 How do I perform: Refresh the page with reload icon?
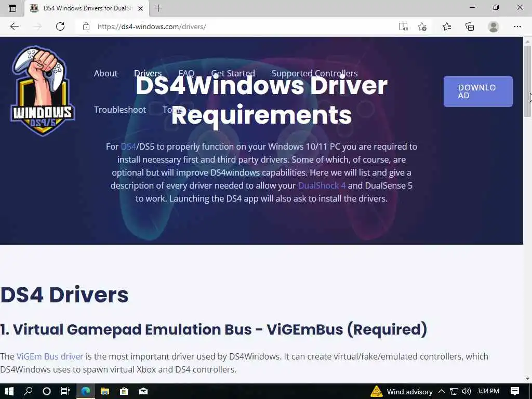click(x=60, y=26)
